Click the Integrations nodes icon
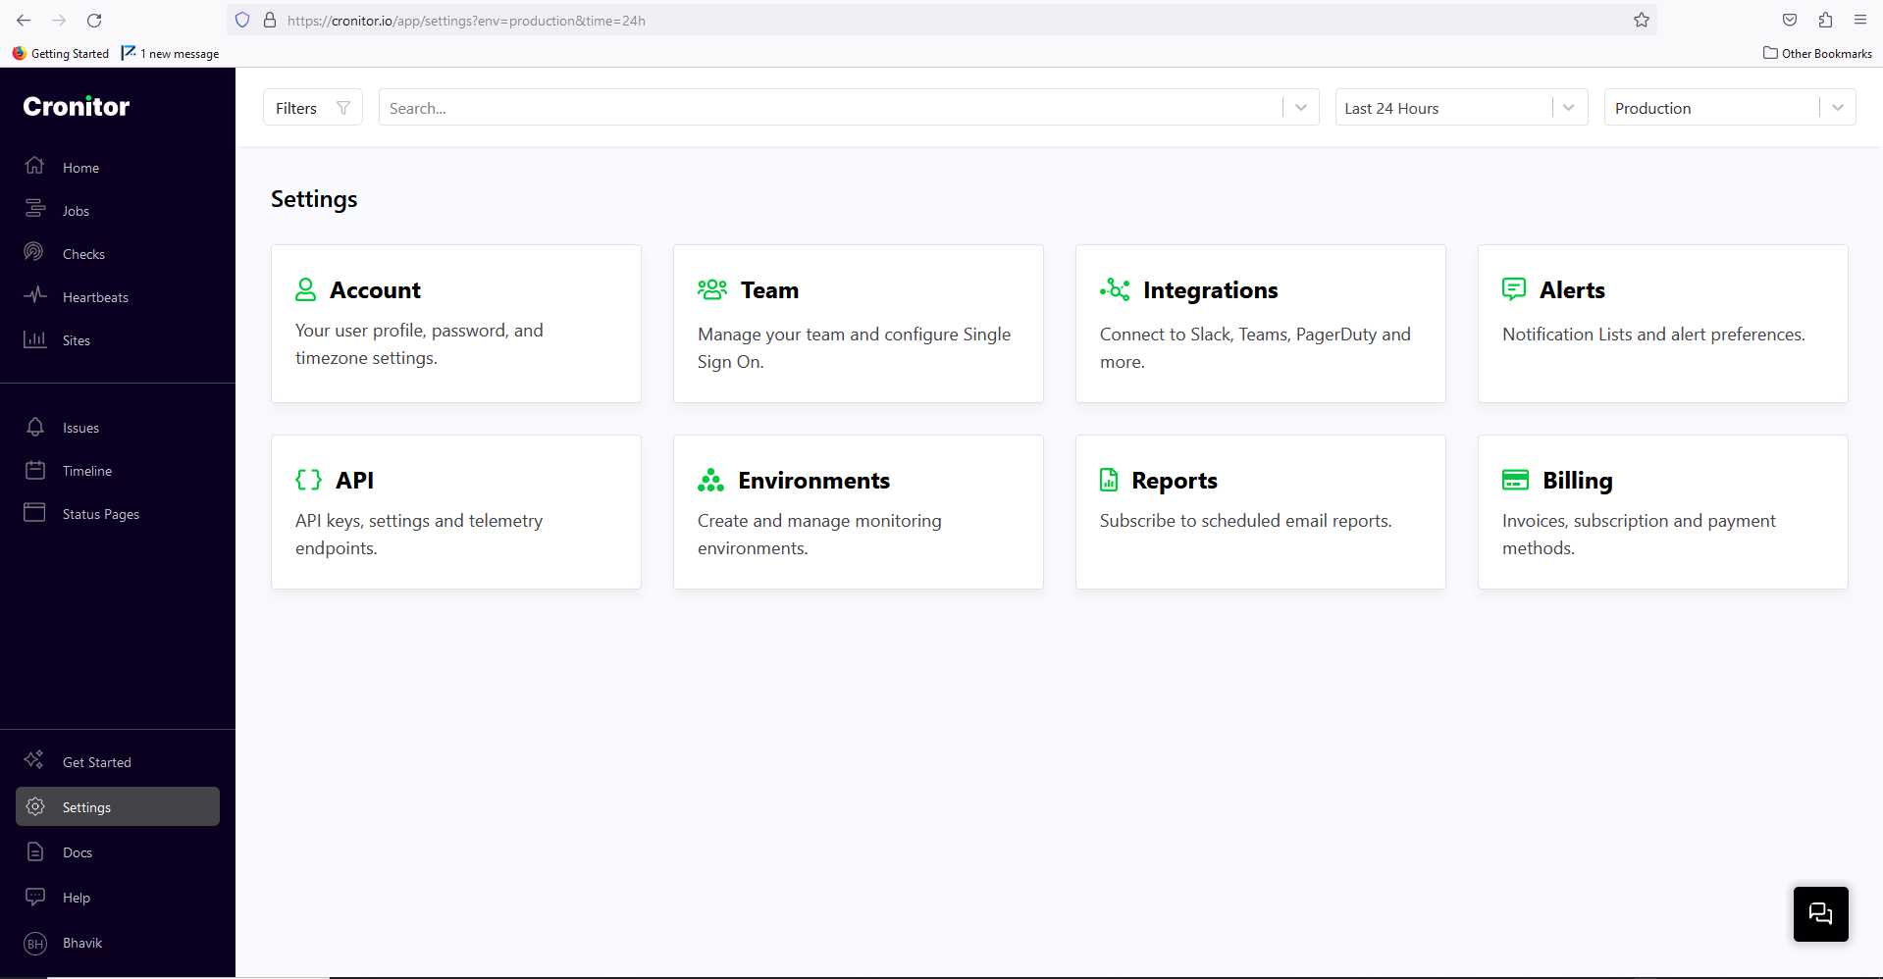The height and width of the screenshot is (979, 1883). click(1115, 289)
